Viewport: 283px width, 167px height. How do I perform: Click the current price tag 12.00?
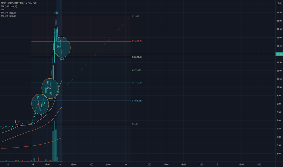click(279, 54)
